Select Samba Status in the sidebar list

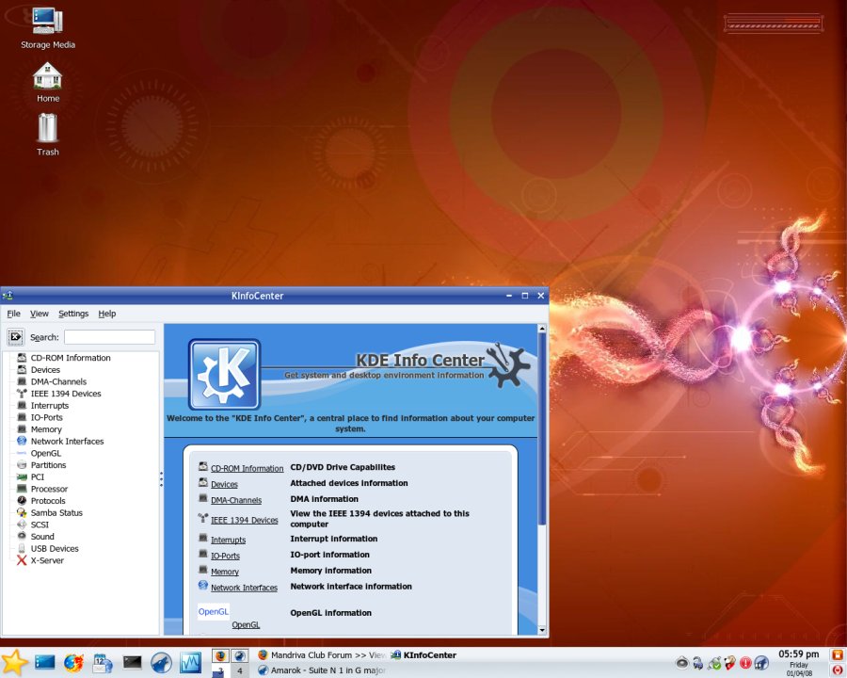click(x=56, y=512)
